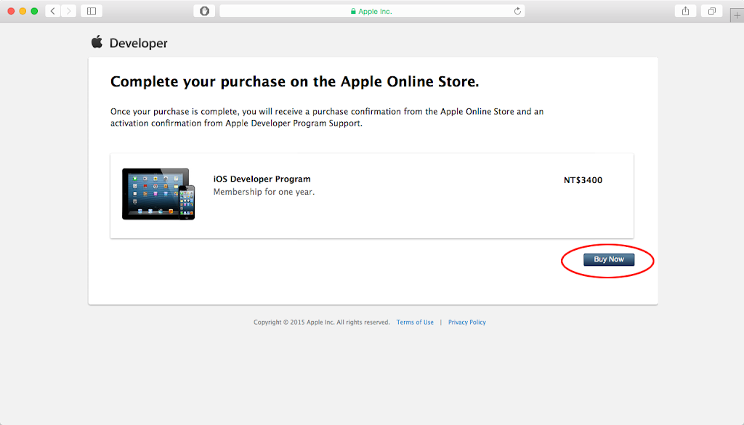Open the Share menu in toolbar

pyautogui.click(x=685, y=11)
